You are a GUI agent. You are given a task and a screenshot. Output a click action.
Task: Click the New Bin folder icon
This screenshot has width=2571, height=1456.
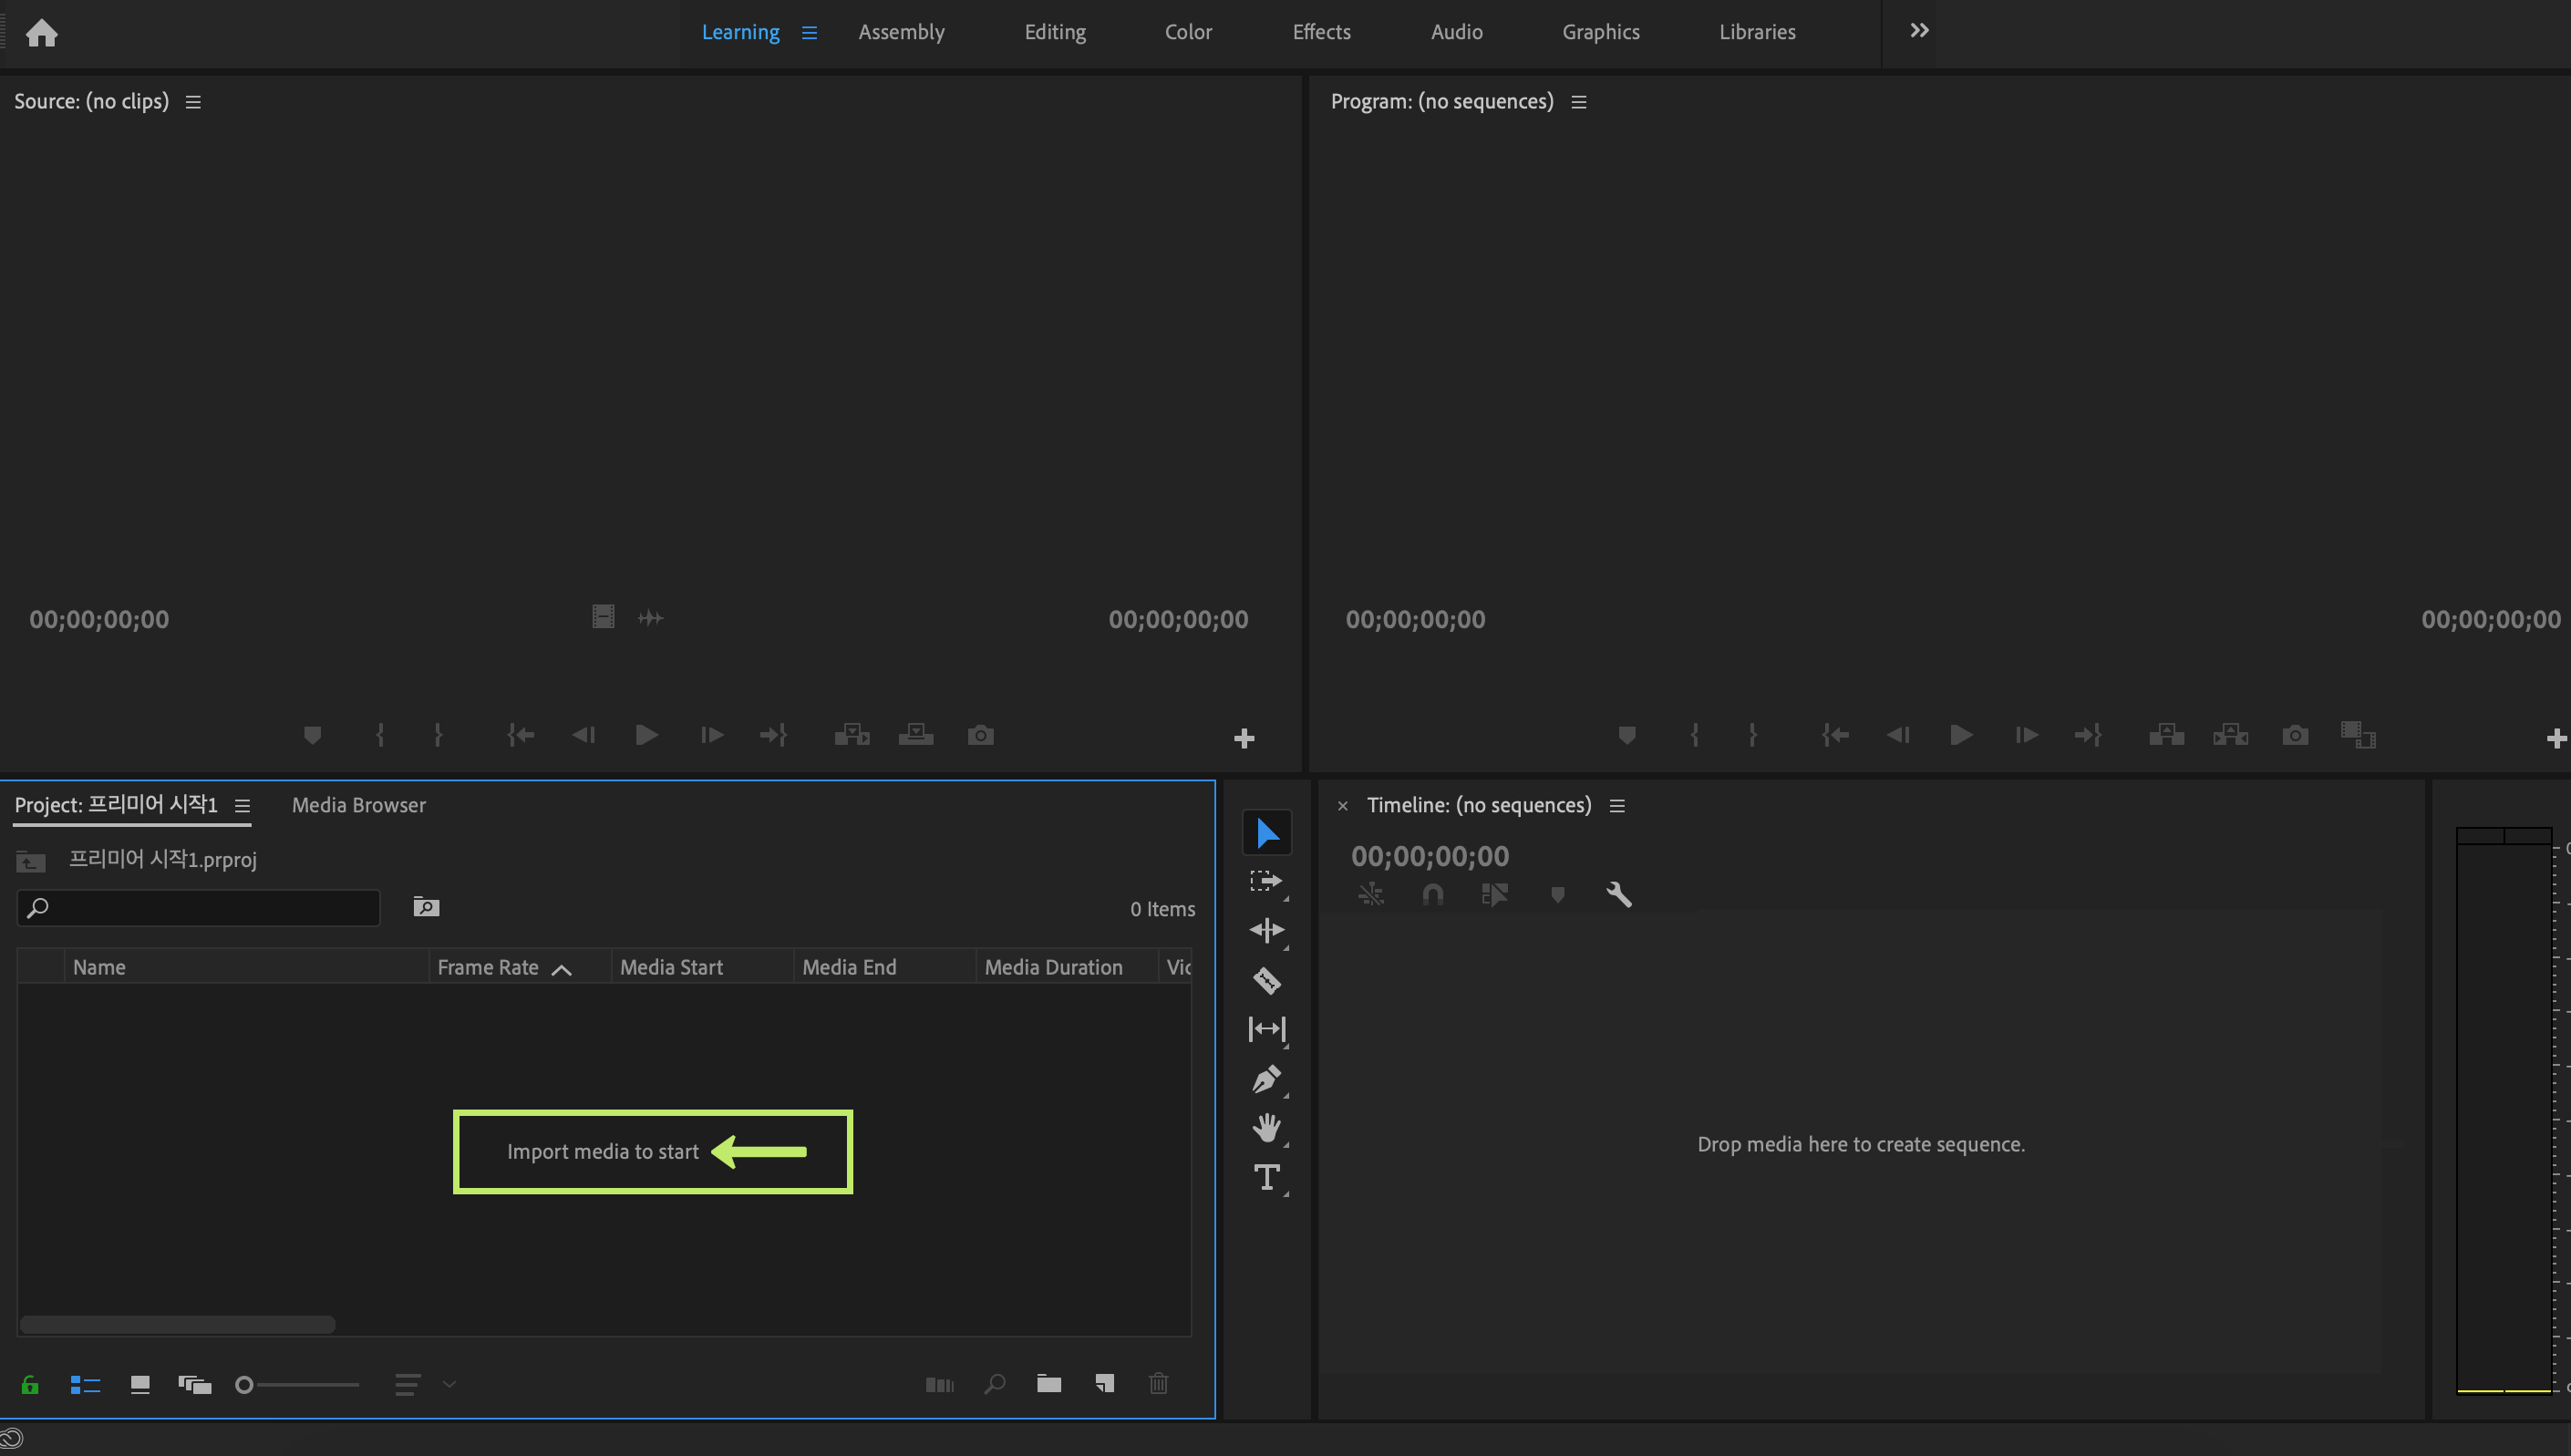coord(1048,1384)
